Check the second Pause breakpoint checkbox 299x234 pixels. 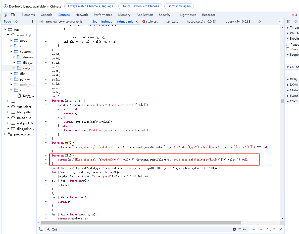(x=288, y=49)
